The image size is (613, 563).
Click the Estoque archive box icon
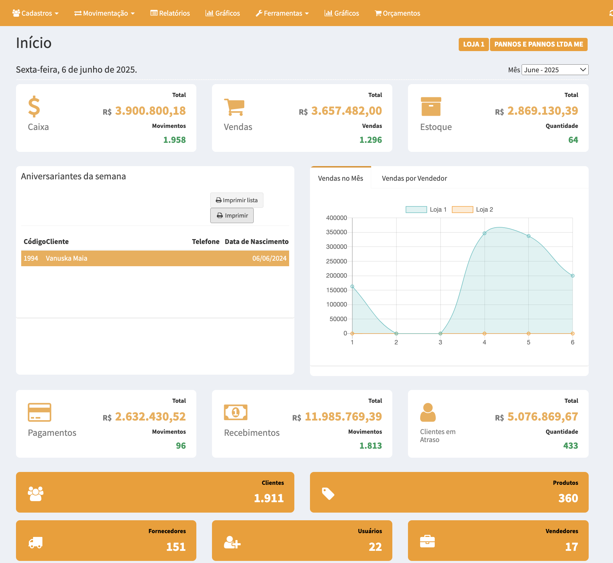431,107
